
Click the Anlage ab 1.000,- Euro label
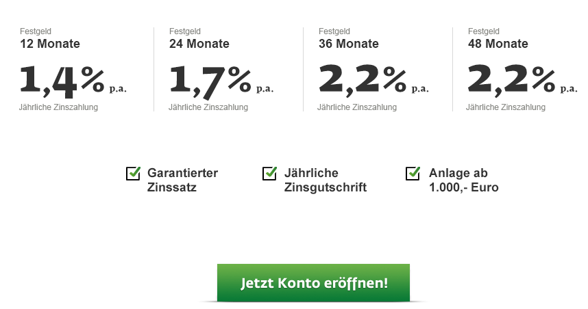[463, 180]
